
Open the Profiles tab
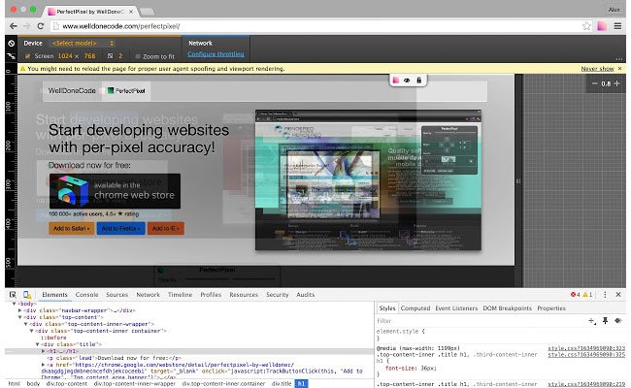[211, 295]
